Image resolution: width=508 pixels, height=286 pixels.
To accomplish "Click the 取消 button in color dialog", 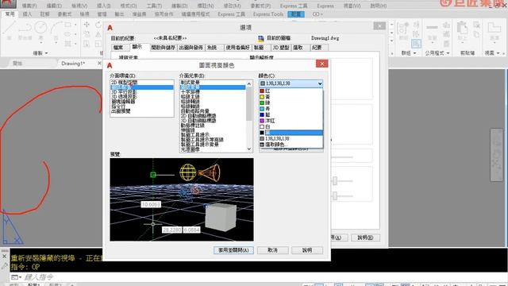I will click(x=273, y=250).
